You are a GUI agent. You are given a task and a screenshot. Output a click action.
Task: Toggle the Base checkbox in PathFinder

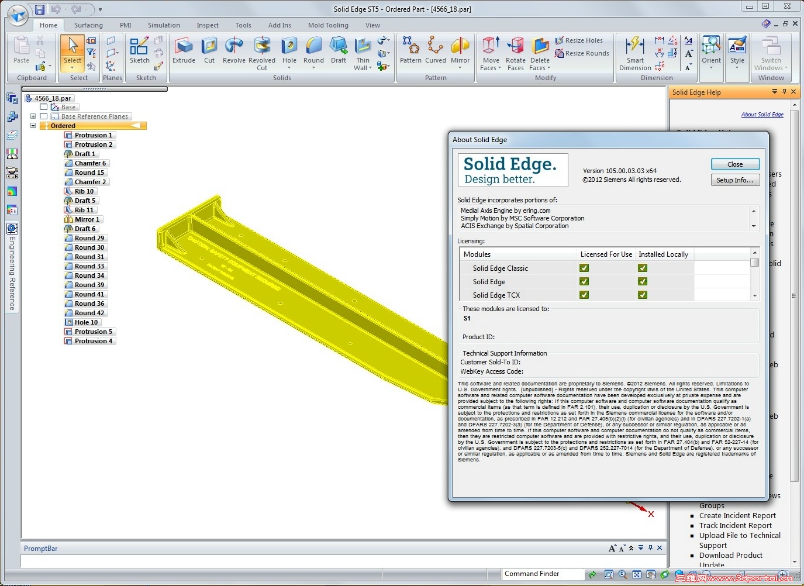[x=43, y=107]
